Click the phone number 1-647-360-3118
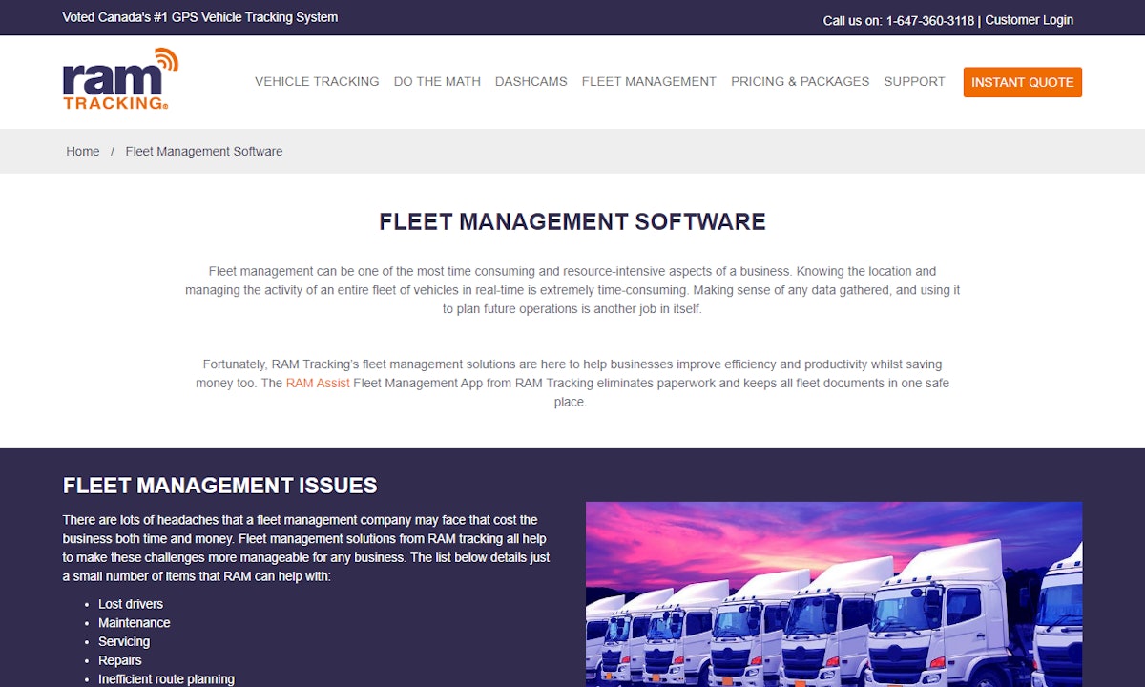1145x687 pixels. pyautogui.click(x=929, y=21)
